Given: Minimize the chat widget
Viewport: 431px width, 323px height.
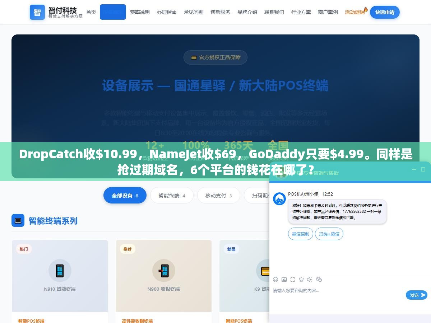Looking at the screenshot, I should coord(413,169).
